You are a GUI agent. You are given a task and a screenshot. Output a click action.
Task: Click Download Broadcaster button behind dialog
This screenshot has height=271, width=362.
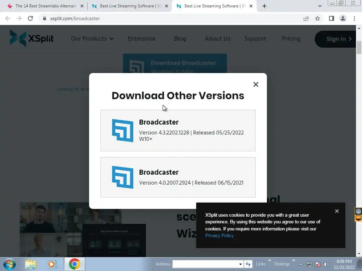[175, 64]
